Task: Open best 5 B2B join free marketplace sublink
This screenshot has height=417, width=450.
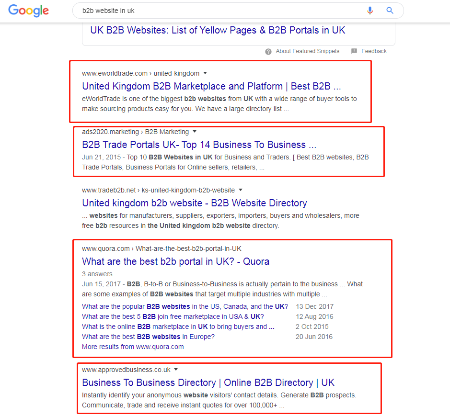Action: [x=173, y=316]
